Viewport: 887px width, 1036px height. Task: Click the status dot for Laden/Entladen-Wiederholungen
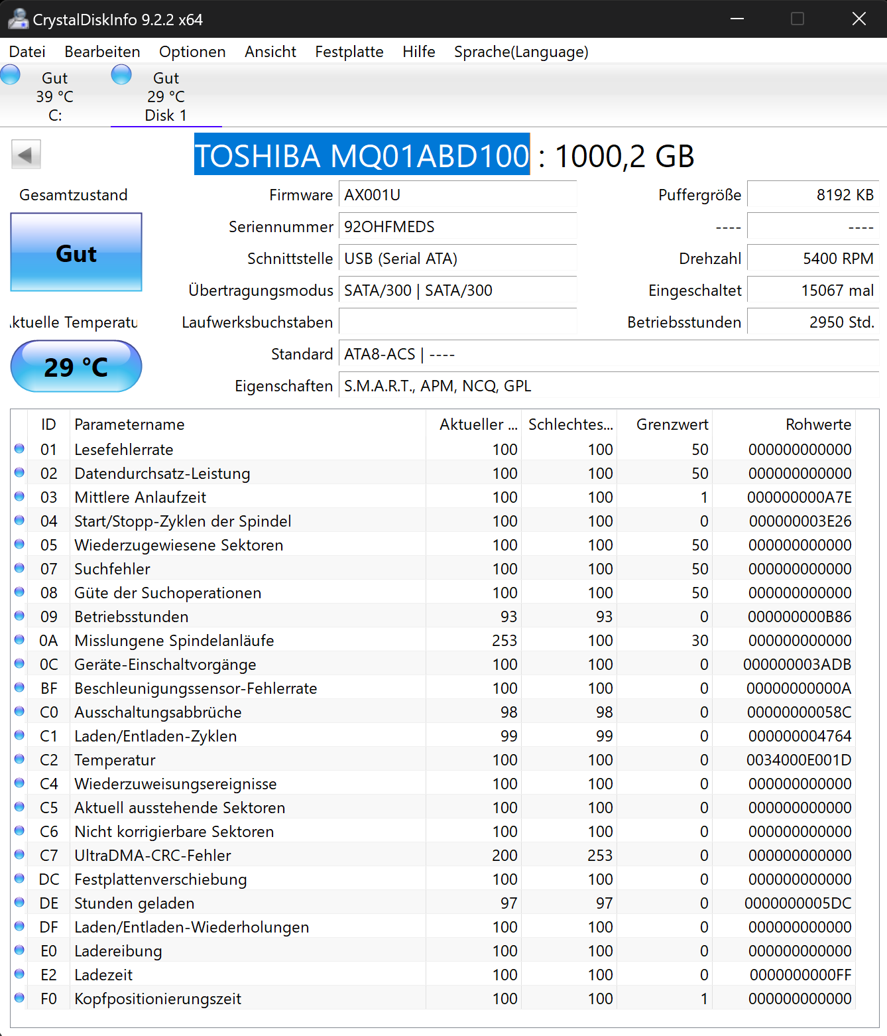tap(19, 927)
